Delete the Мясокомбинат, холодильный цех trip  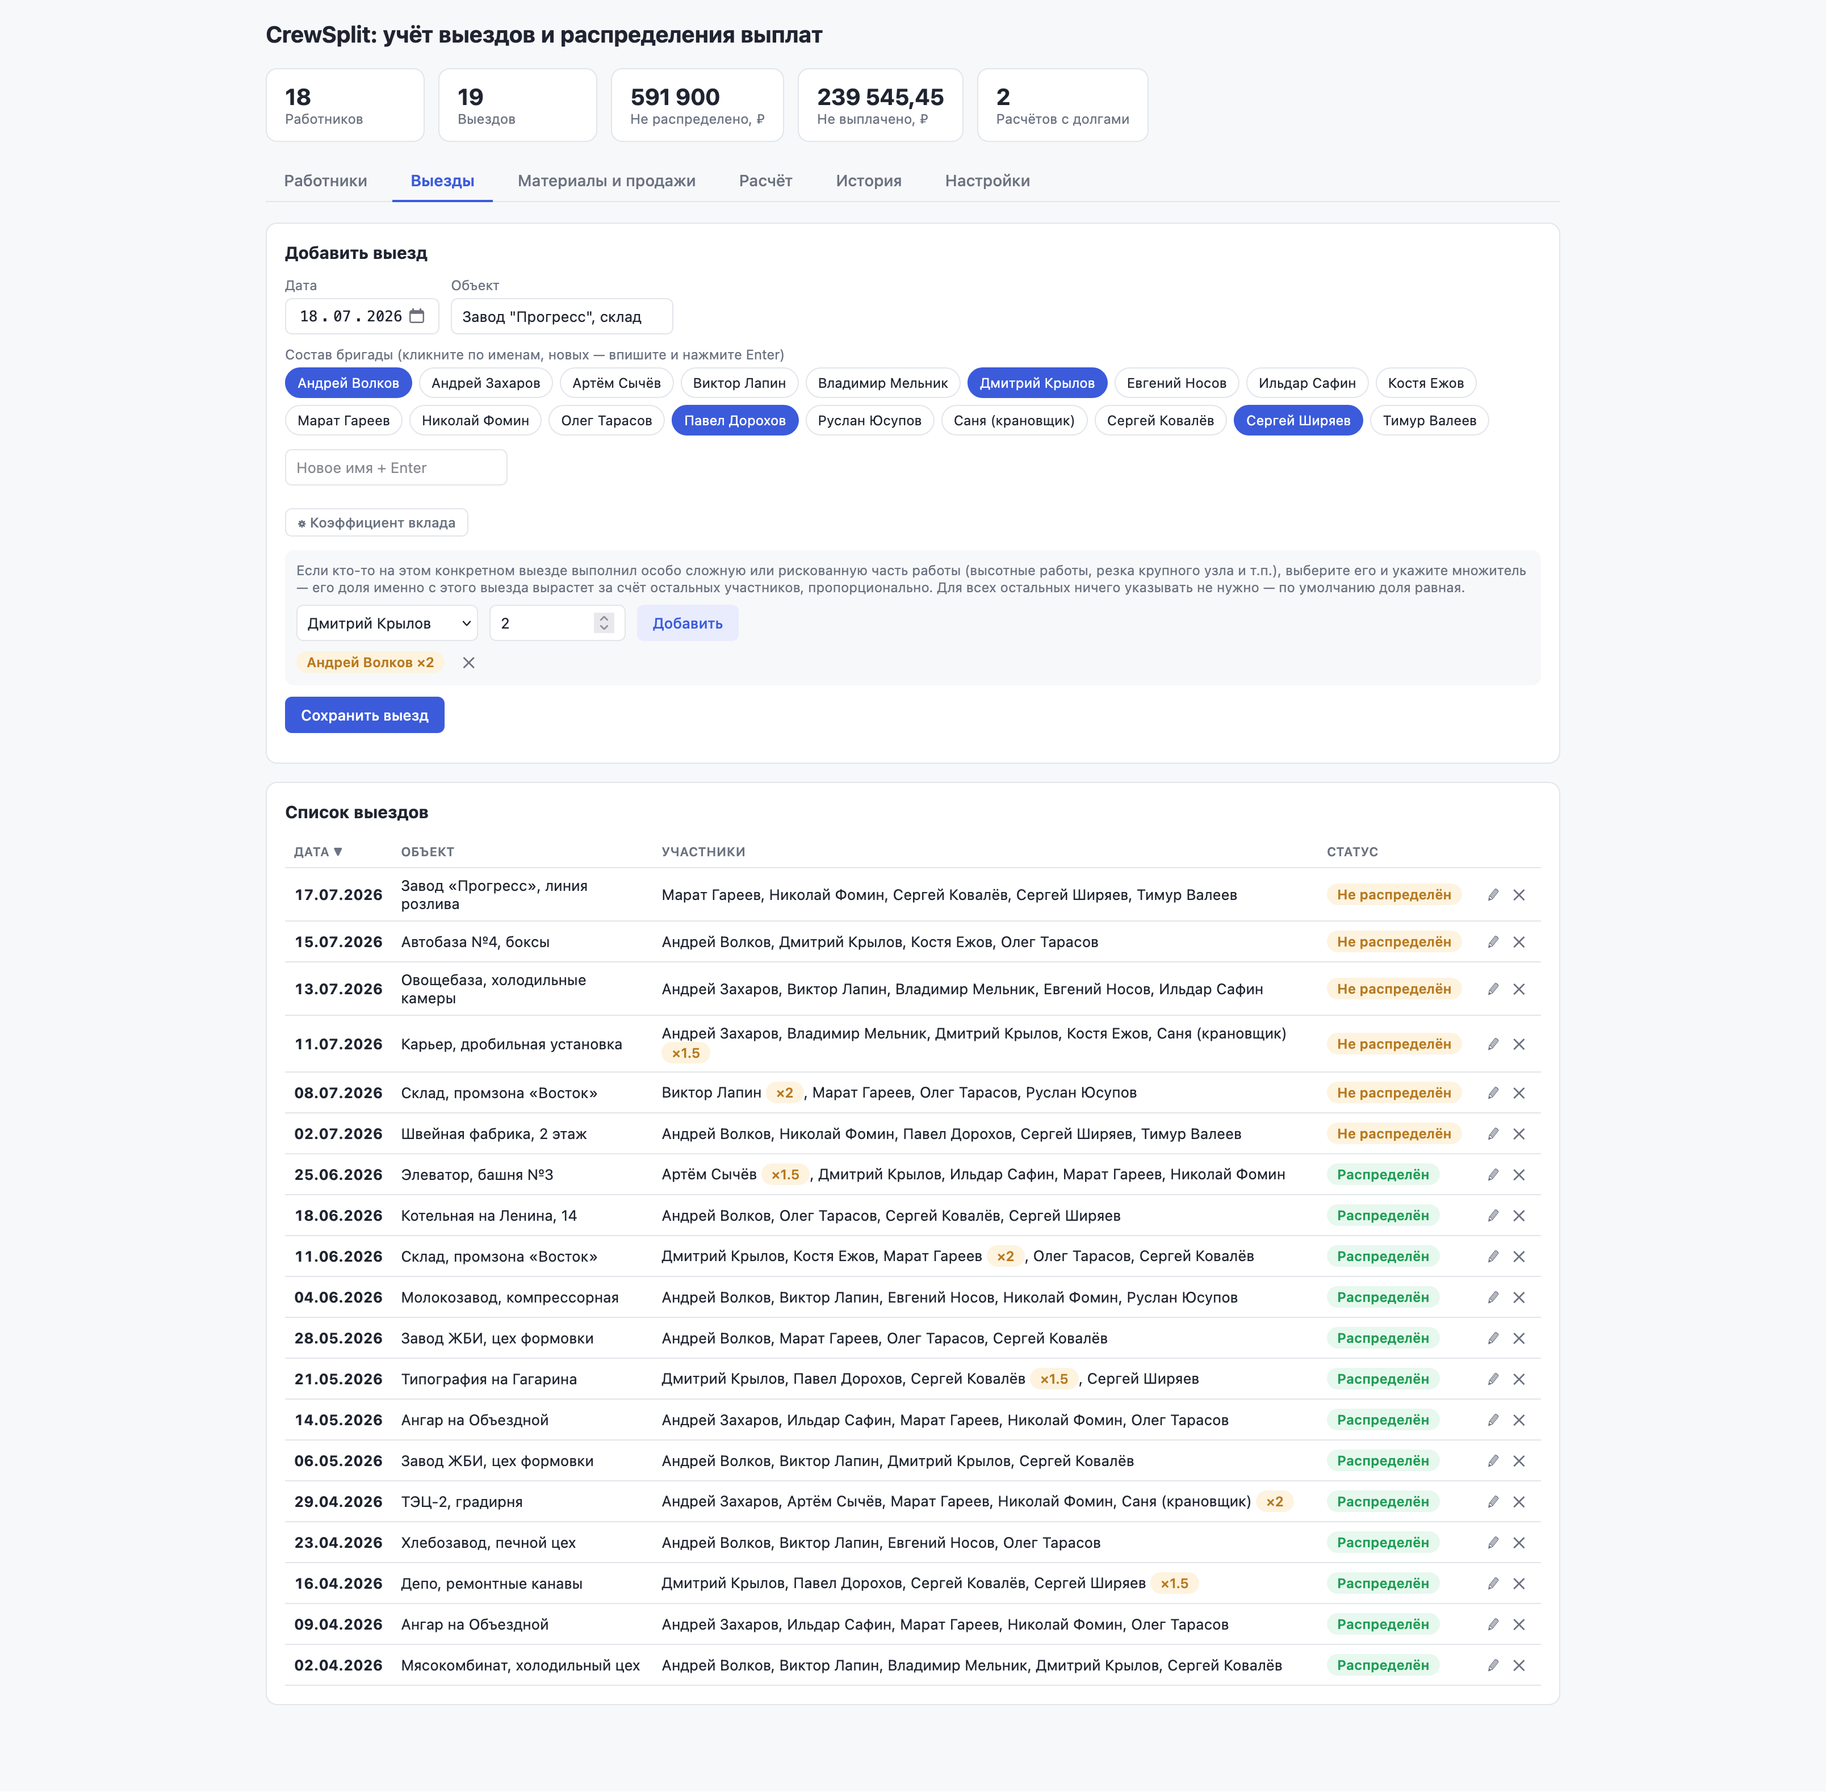point(1519,1665)
